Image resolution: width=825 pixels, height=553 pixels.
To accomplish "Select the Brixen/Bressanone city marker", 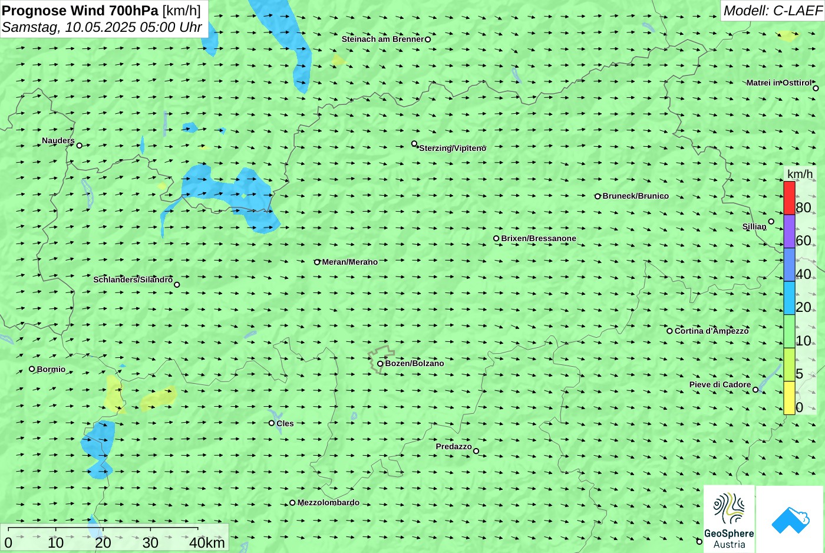I will [x=496, y=239].
